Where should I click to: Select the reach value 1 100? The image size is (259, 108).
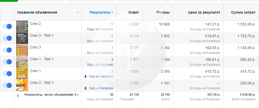tap(134, 83)
